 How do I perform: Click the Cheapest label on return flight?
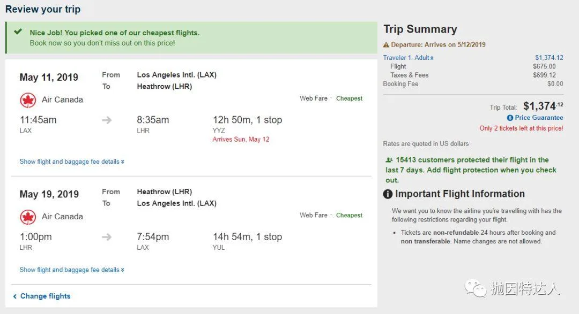point(349,215)
